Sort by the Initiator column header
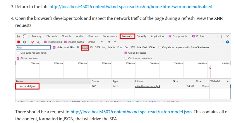Screen dimensions: 235x123 [x=153, y=81]
